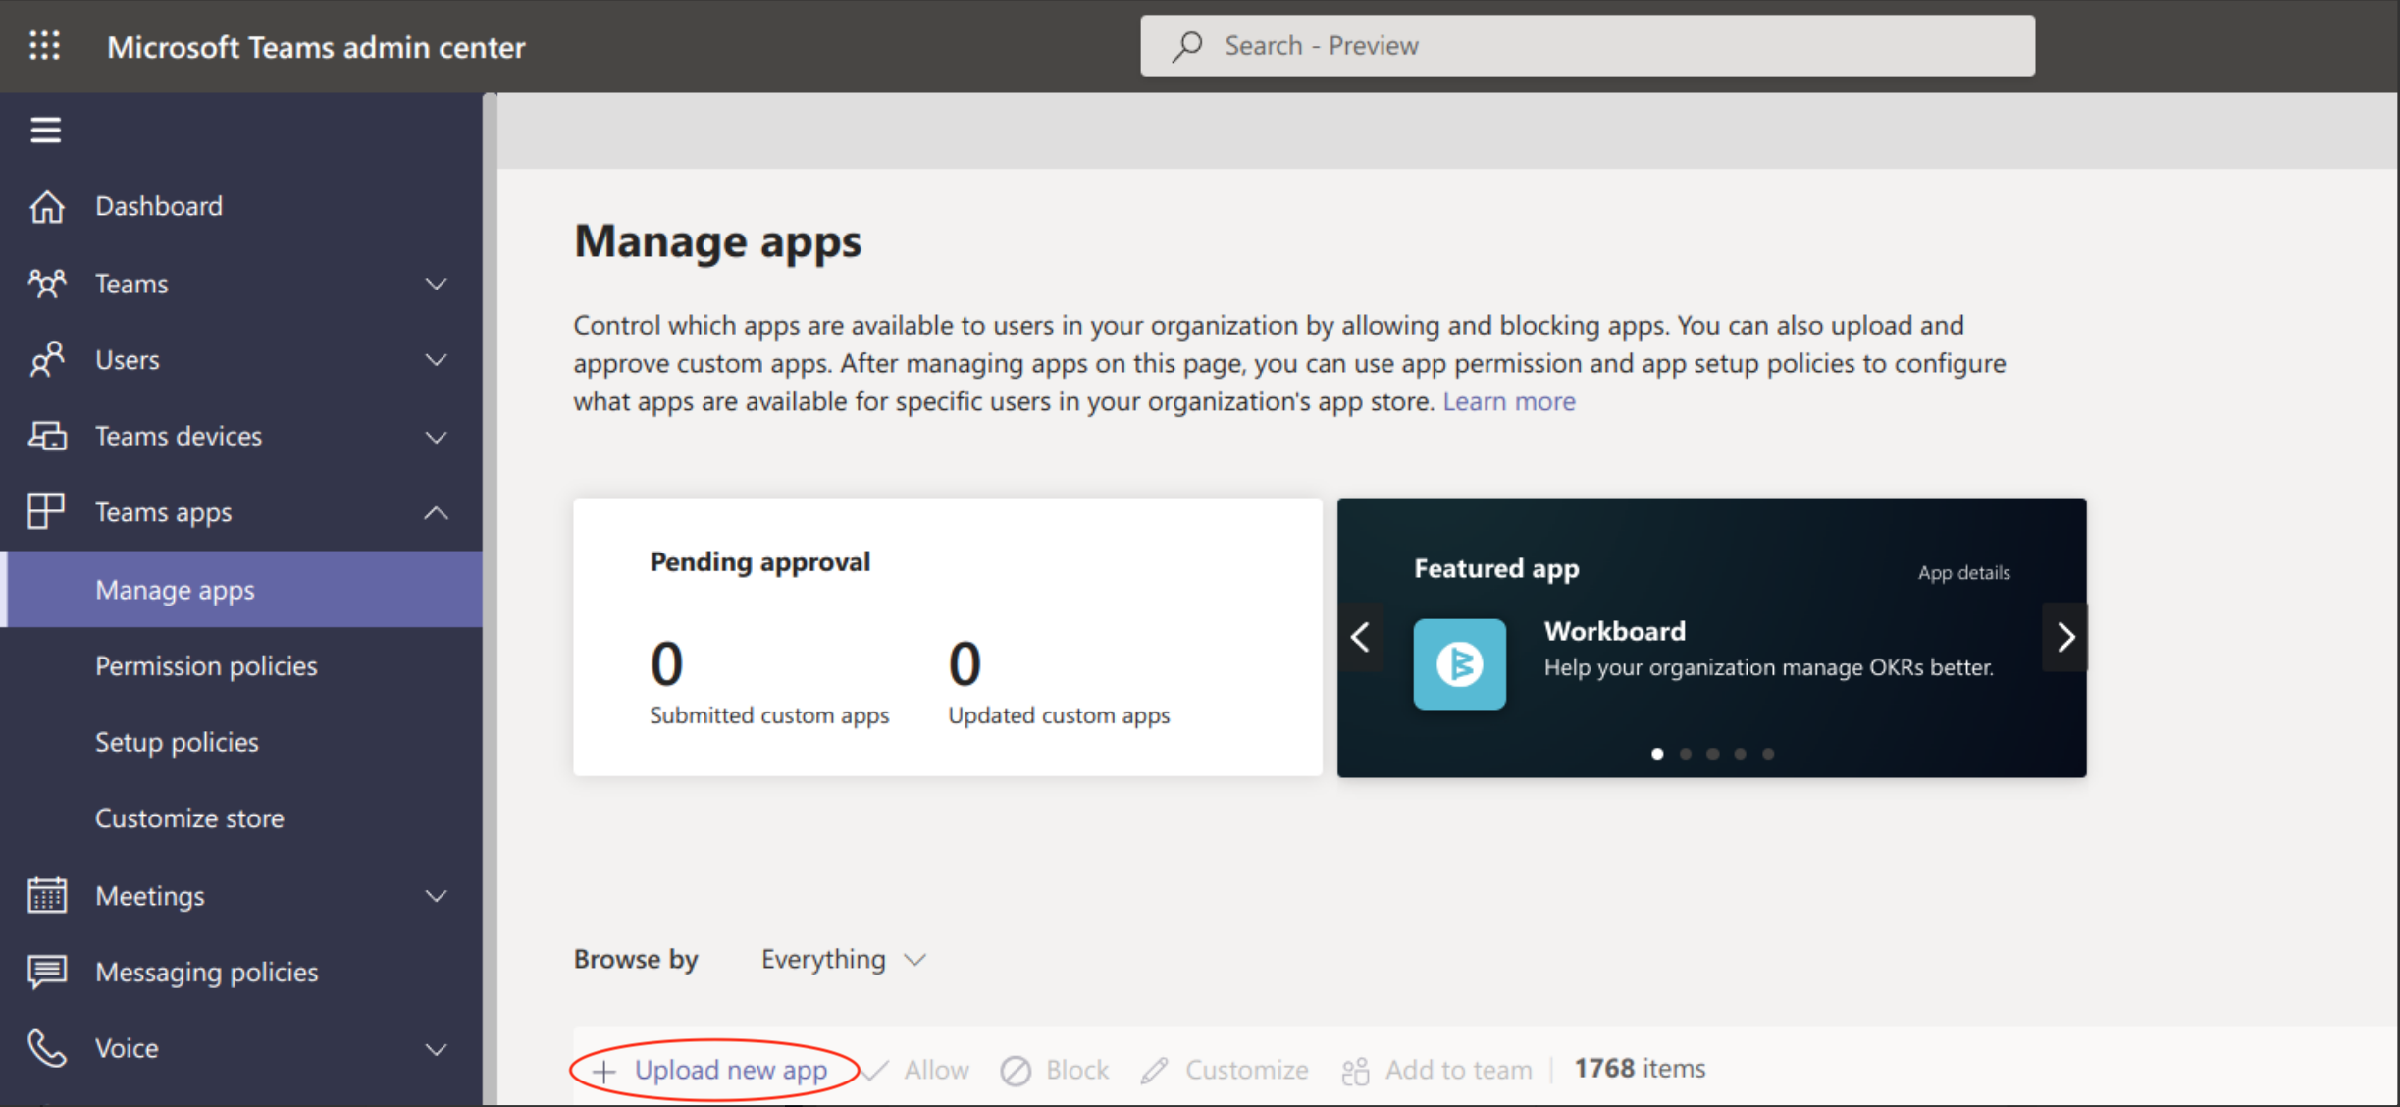Click the Voice phone icon
The width and height of the screenshot is (2400, 1107).
pos(46,1048)
